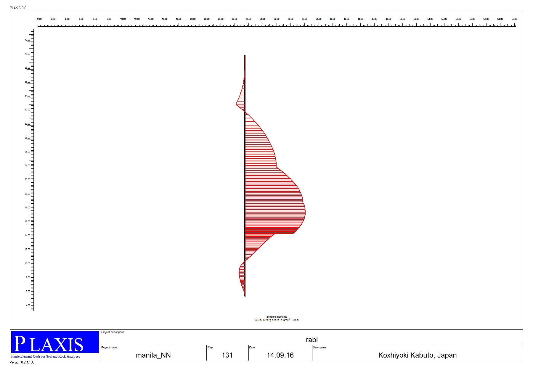The height and width of the screenshot is (370, 533).
Task: Click "14.00" on the vertical ruler
Action: click(28, 236)
